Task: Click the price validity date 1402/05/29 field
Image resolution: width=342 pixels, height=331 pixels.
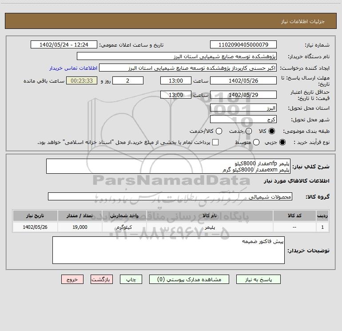Action: click(243, 95)
